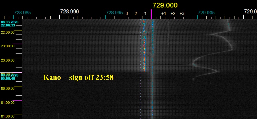Select the -2 Hz offset label

point(135,13)
